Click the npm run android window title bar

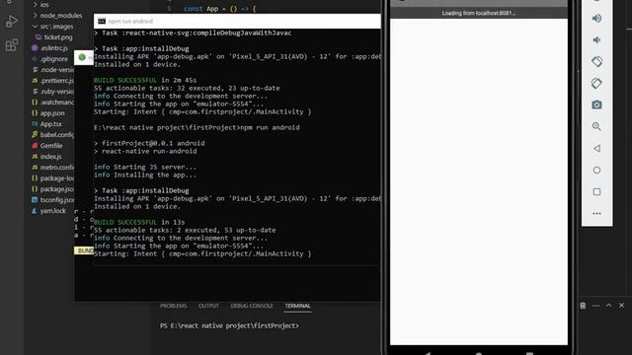click(237, 22)
